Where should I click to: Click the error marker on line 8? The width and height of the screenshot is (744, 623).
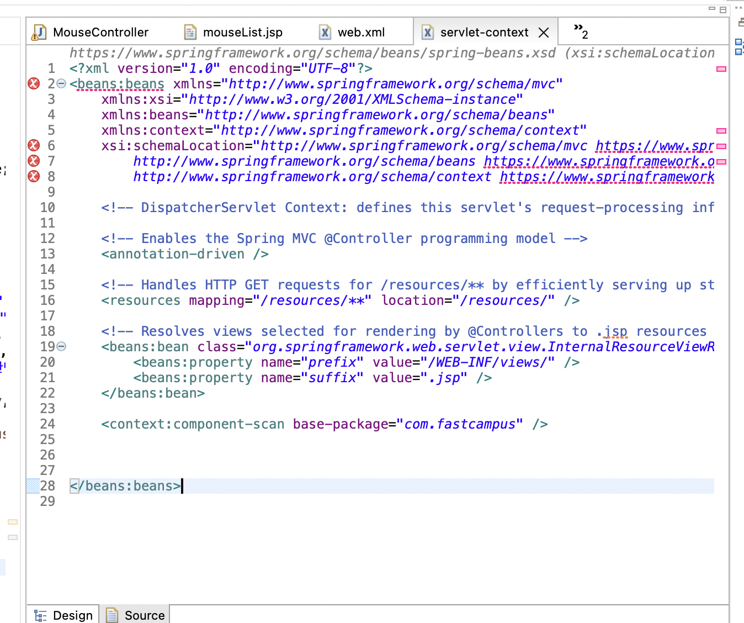(34, 176)
